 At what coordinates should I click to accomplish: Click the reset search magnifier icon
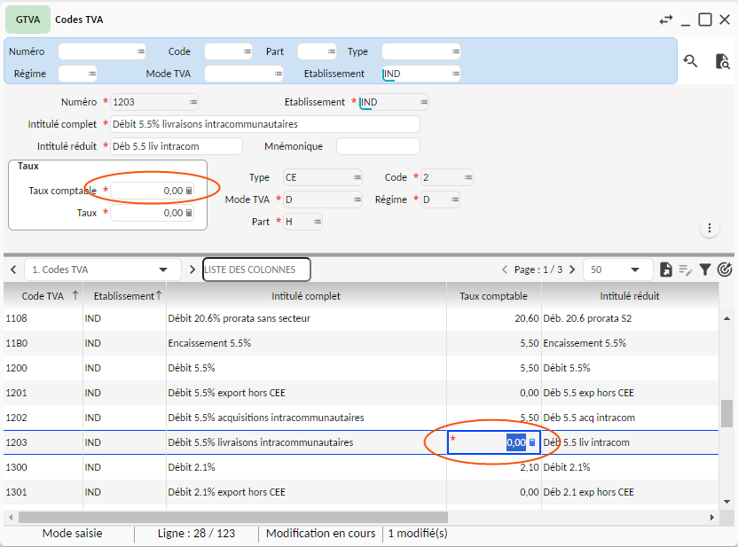689,61
